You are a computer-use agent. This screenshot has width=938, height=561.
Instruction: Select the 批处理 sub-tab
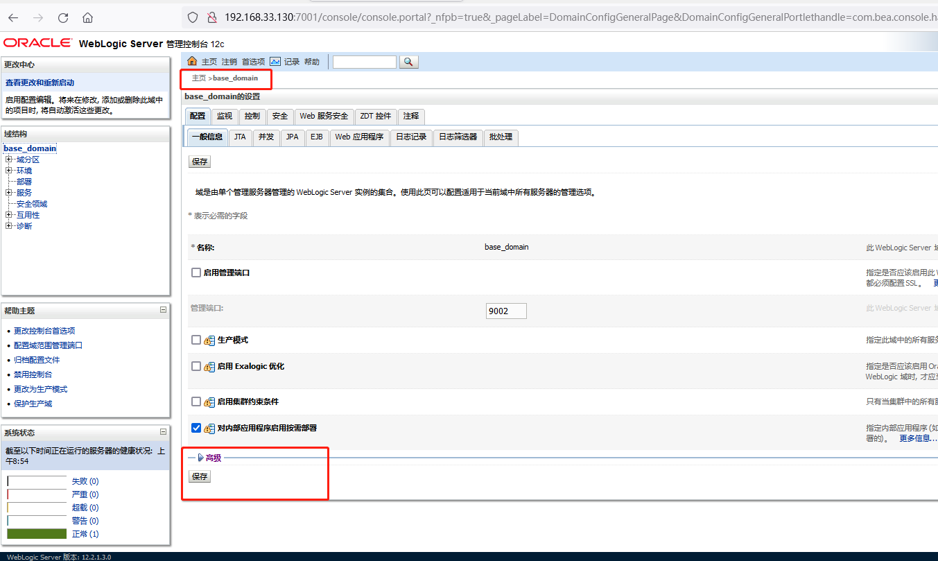pyautogui.click(x=501, y=137)
